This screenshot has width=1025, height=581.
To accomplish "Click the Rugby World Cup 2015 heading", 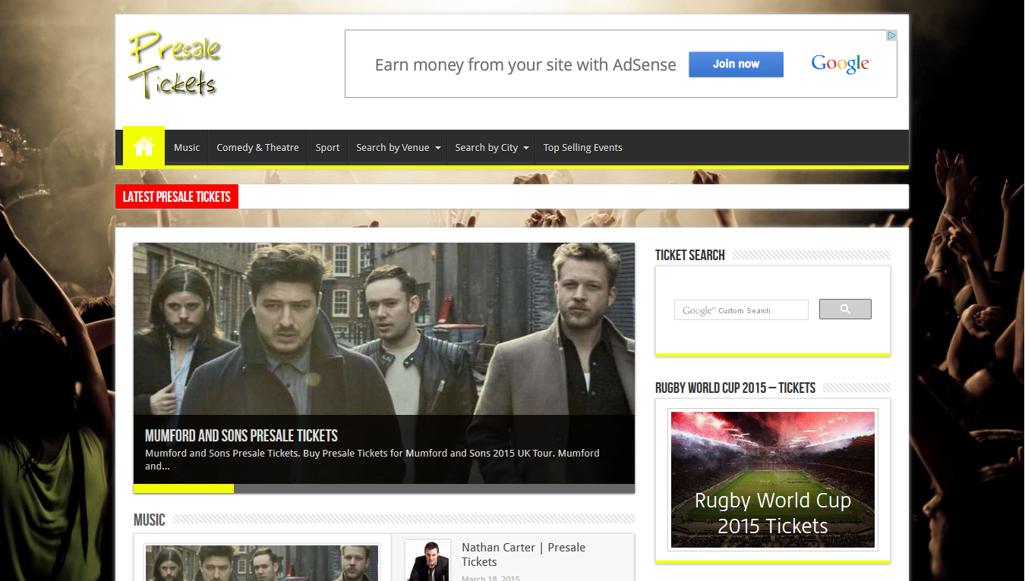I will tap(735, 388).
